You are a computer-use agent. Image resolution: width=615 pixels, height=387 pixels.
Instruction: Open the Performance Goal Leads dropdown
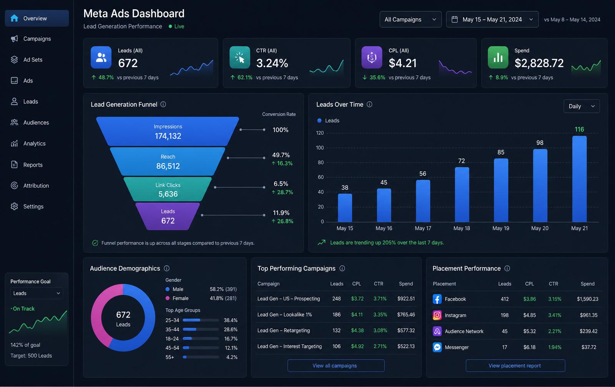click(x=37, y=293)
